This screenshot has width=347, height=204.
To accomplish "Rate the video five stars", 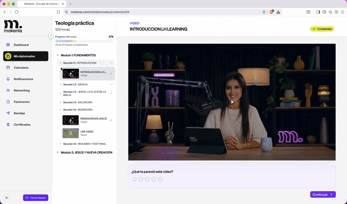I will (161, 179).
